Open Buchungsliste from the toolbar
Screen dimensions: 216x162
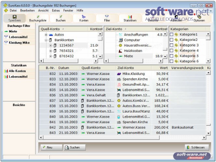(x=38, y=18)
